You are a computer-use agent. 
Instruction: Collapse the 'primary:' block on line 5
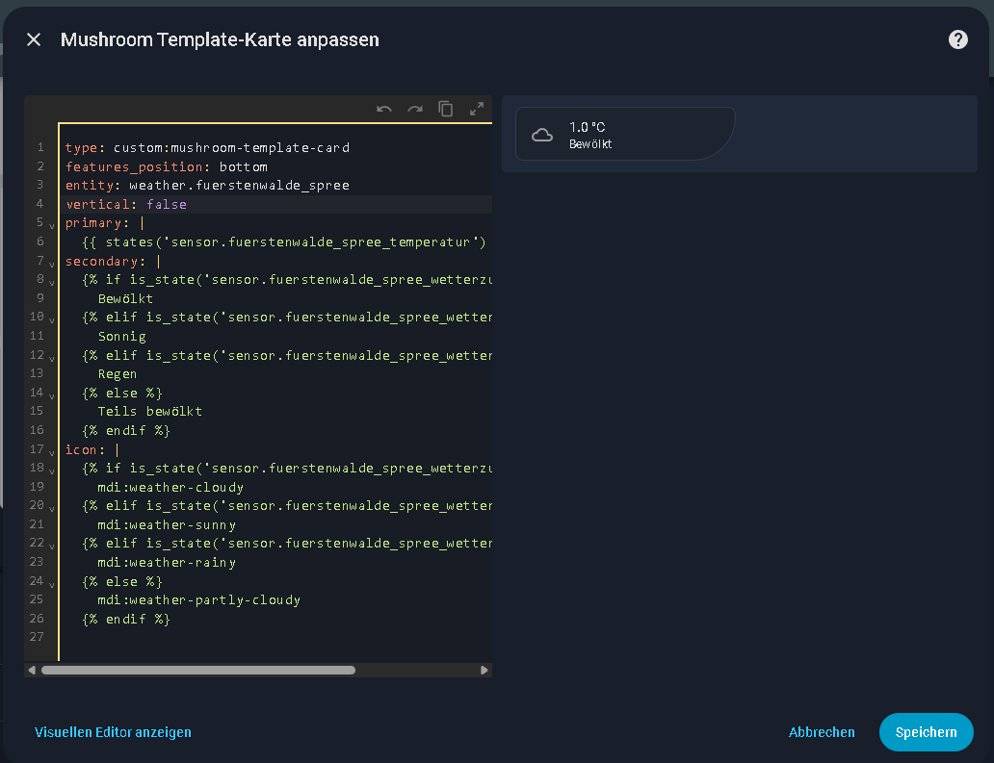tap(51, 225)
